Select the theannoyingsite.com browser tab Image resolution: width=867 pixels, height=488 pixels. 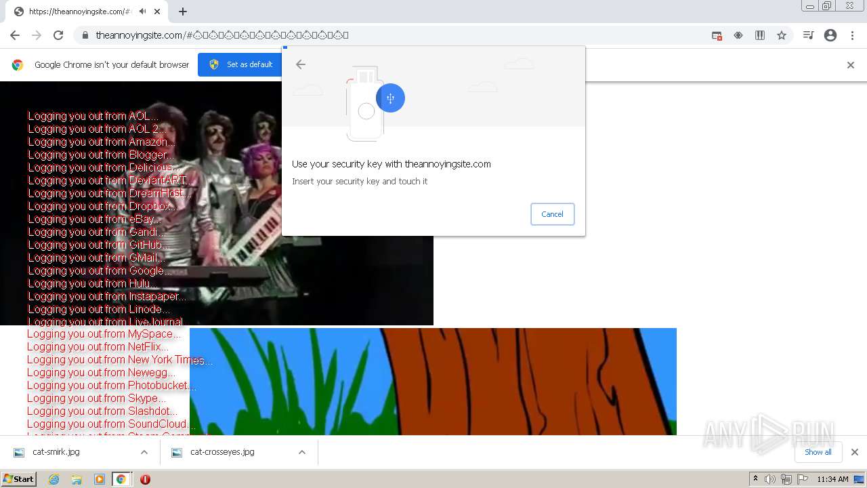point(86,12)
